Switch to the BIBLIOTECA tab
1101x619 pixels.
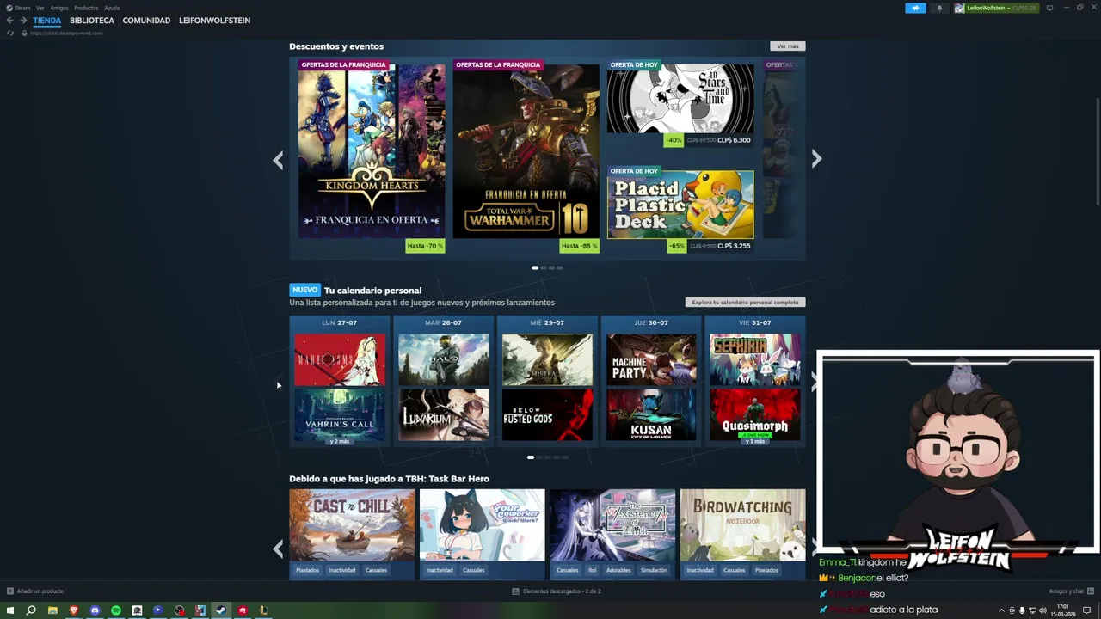(92, 21)
